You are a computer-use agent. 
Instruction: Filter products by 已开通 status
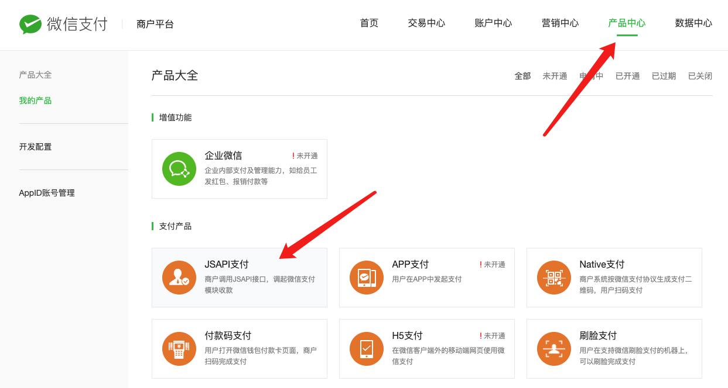click(x=627, y=76)
